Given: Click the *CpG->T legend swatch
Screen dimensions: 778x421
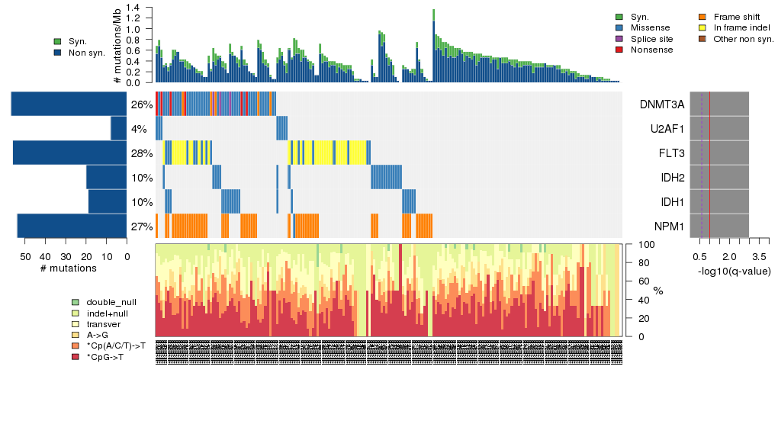Looking at the screenshot, I should pos(76,357).
